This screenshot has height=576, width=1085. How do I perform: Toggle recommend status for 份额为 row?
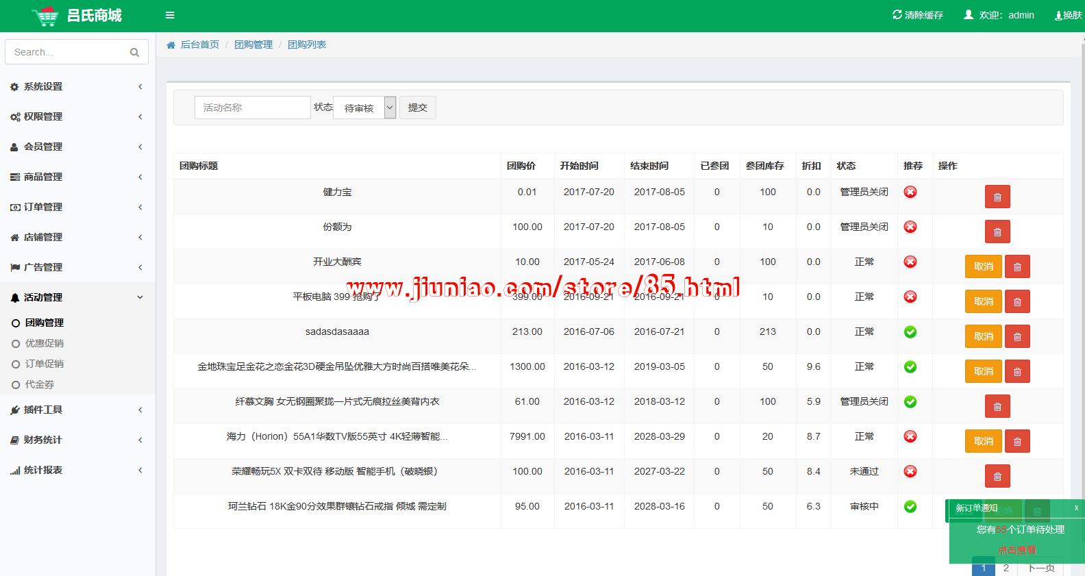coord(910,227)
